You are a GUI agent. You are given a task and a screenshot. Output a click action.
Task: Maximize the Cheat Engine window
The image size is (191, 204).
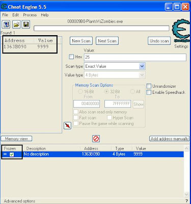(177, 7)
